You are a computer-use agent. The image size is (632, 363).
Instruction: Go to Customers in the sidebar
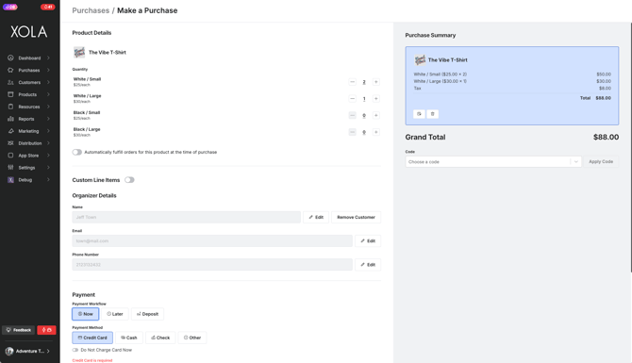coord(28,82)
